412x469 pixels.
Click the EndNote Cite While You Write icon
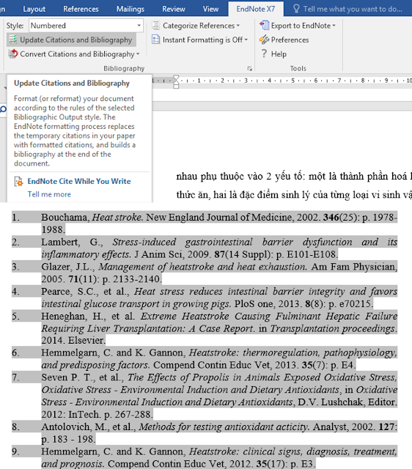18,181
